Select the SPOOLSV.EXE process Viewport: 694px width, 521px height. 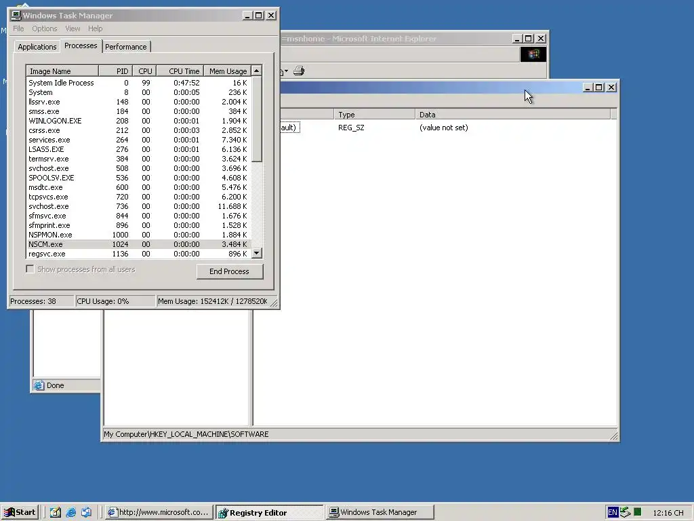point(138,178)
